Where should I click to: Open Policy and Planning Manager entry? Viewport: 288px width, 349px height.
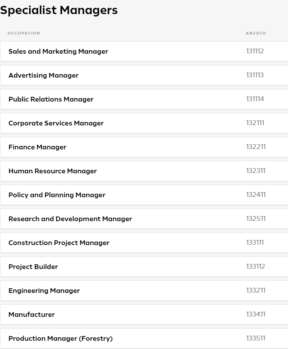[x=57, y=195]
